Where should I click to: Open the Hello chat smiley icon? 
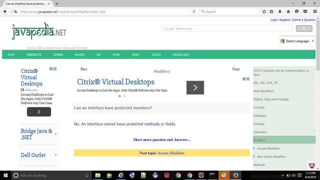pyautogui.click(x=296, y=11)
